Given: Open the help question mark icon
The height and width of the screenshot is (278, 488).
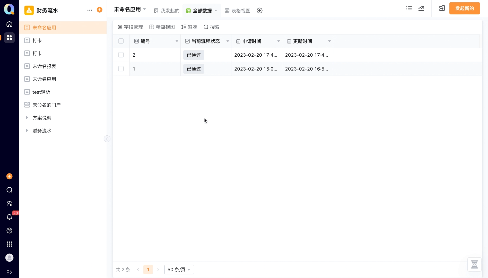Looking at the screenshot, I should [9, 231].
